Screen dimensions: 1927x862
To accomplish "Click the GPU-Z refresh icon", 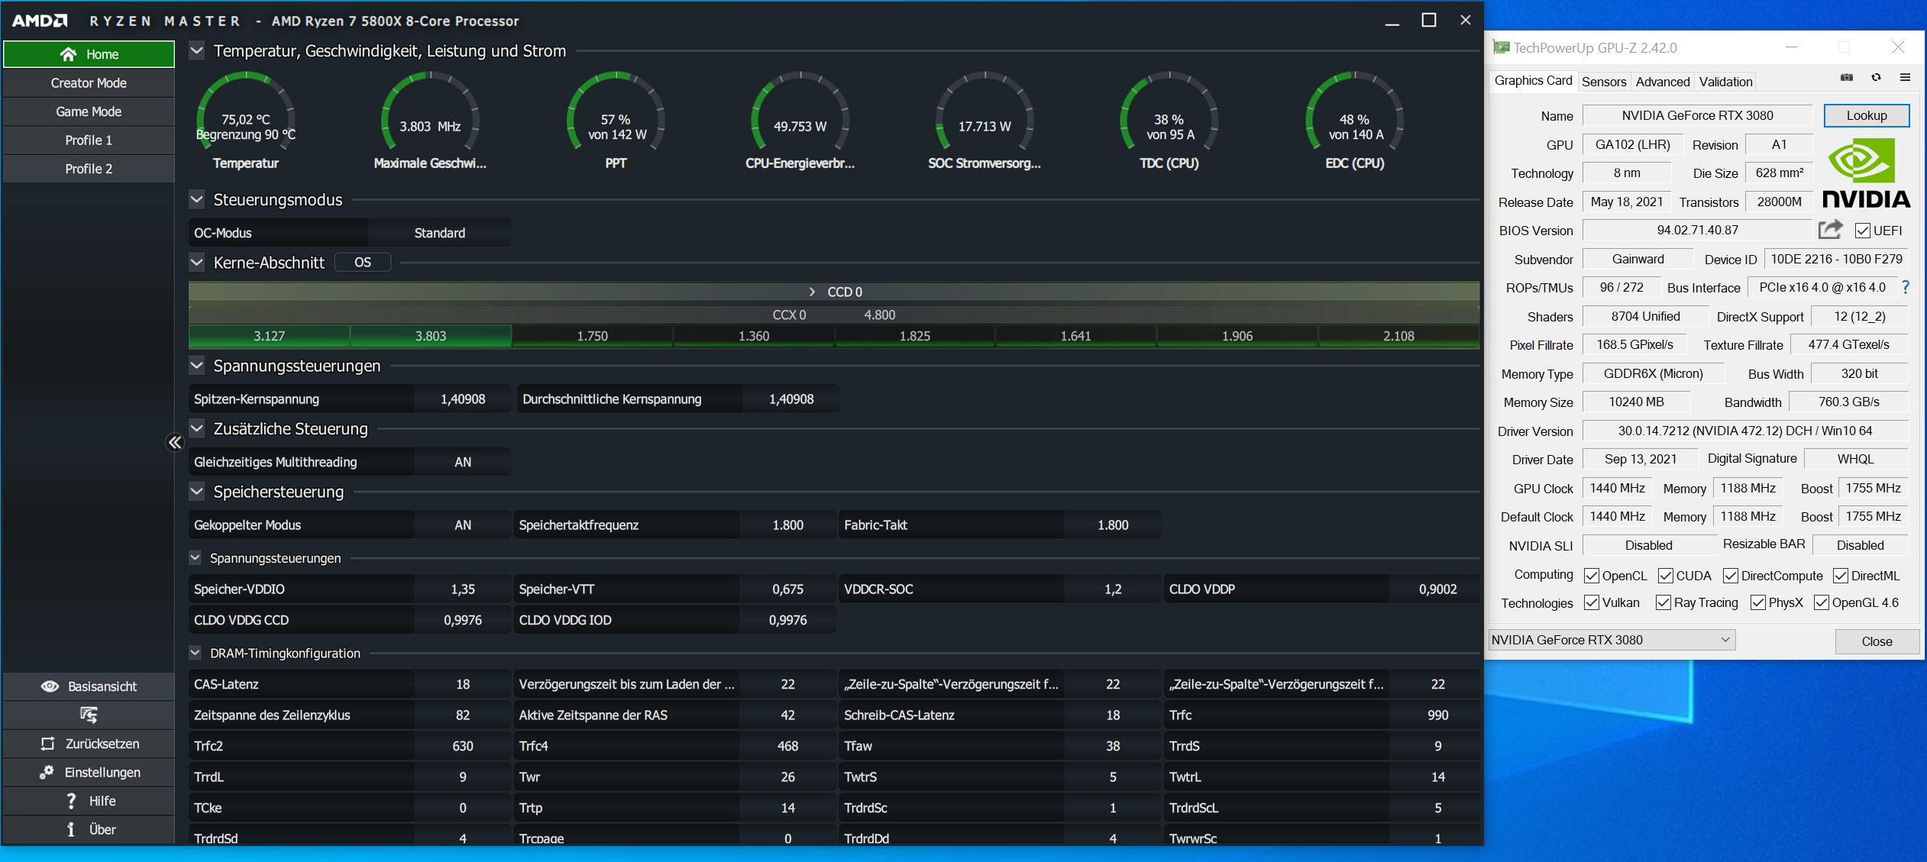I will [1876, 78].
